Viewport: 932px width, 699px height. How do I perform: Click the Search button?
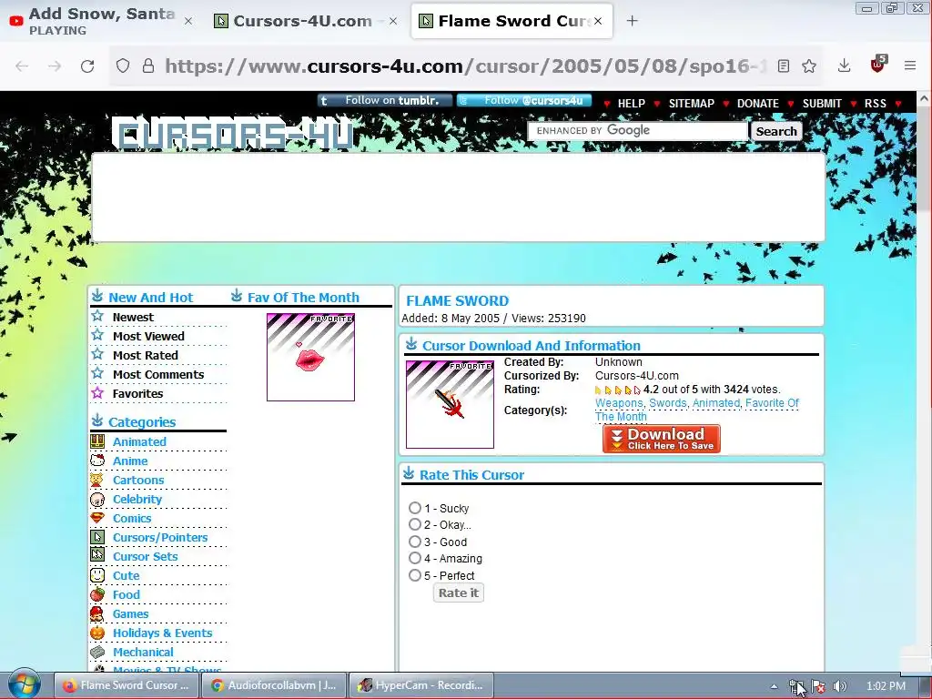pyautogui.click(x=776, y=131)
